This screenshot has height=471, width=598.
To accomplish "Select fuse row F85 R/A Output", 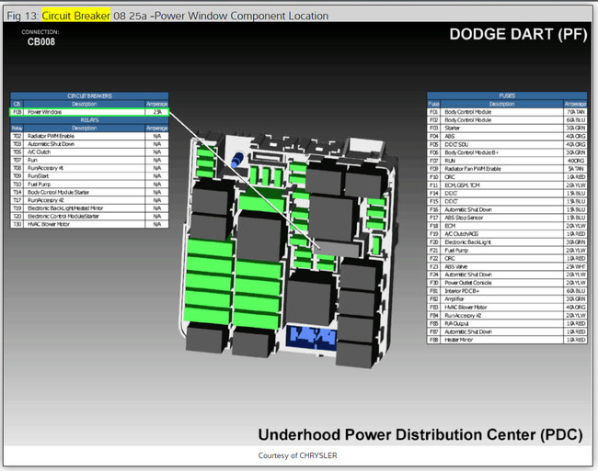I will (x=507, y=323).
